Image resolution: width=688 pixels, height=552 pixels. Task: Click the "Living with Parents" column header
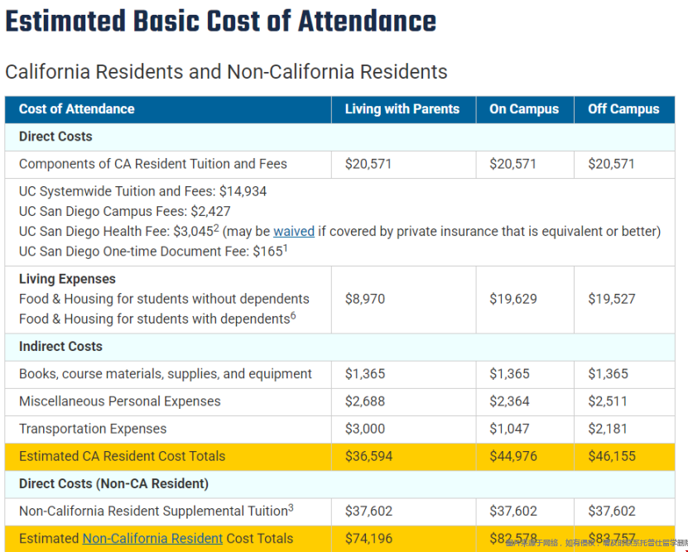tap(402, 109)
